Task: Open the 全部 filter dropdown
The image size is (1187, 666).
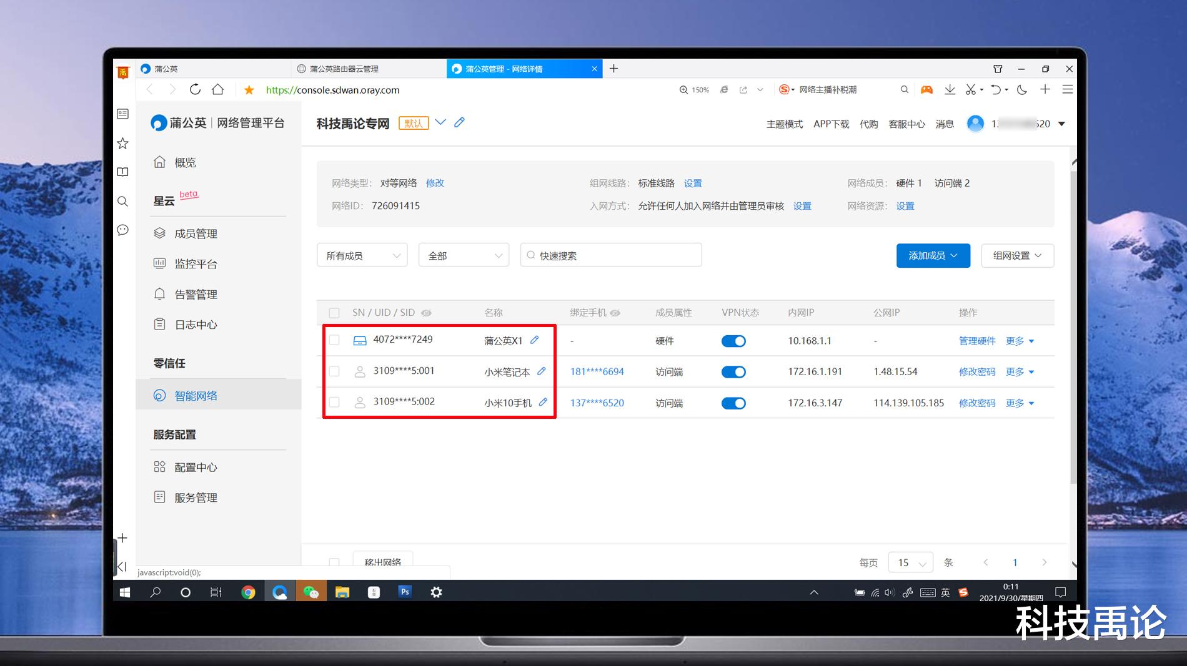Action: [x=464, y=255]
